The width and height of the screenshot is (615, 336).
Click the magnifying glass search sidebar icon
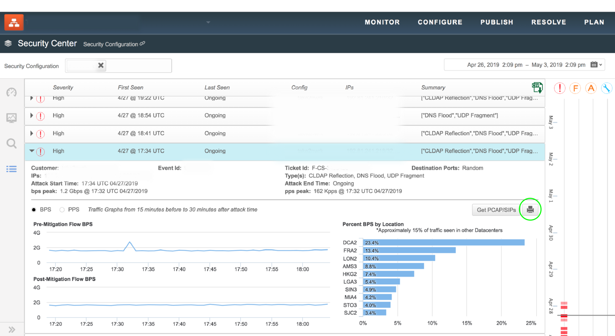tap(12, 144)
